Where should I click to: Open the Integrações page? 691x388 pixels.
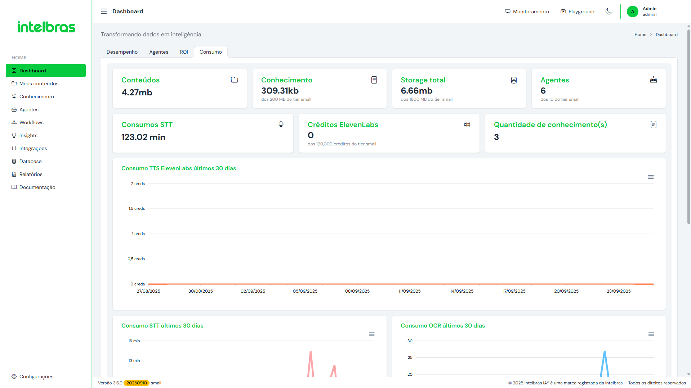point(46,148)
